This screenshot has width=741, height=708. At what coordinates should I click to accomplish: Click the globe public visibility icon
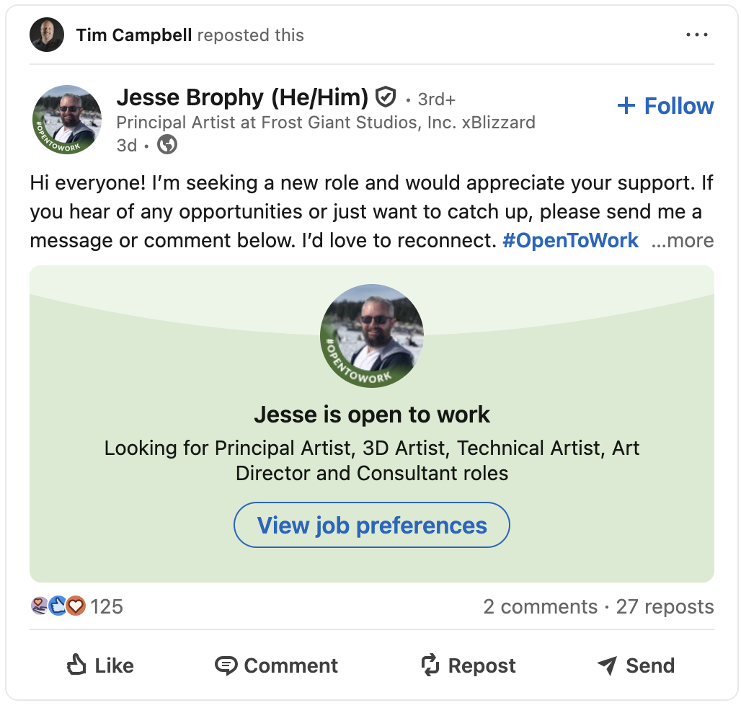167,145
